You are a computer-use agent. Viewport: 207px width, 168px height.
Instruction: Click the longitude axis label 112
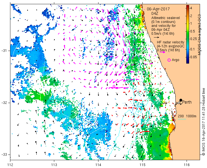tap(10, 165)
